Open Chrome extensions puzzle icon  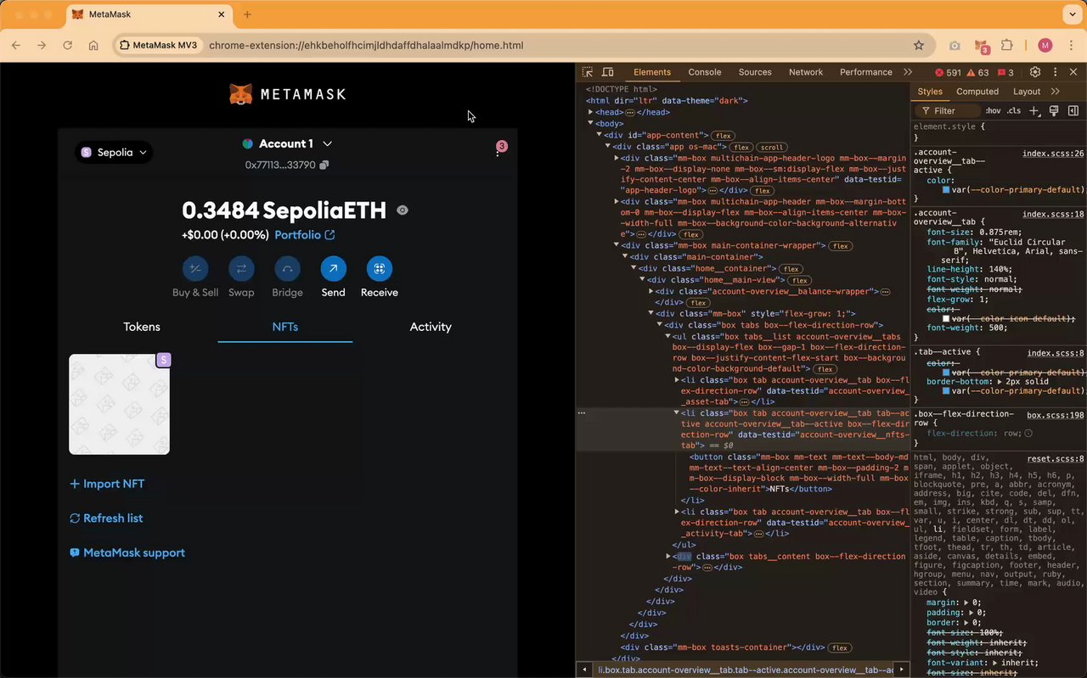tap(1007, 45)
